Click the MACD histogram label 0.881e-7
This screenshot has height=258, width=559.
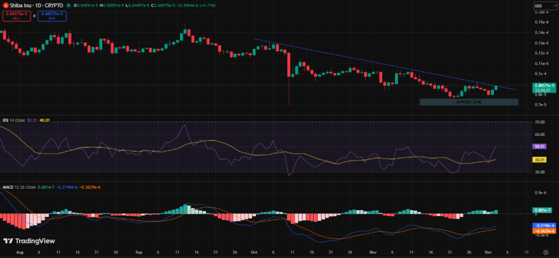coord(542,210)
